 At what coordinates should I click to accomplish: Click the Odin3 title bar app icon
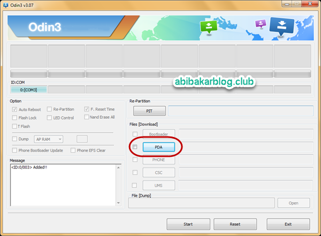tap(5, 5)
